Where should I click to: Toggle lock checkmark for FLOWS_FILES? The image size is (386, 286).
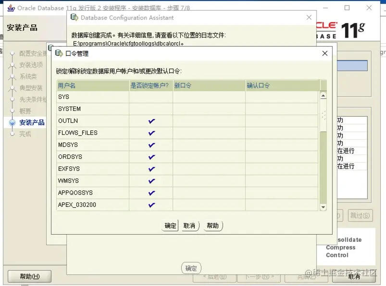pyautogui.click(x=151, y=133)
